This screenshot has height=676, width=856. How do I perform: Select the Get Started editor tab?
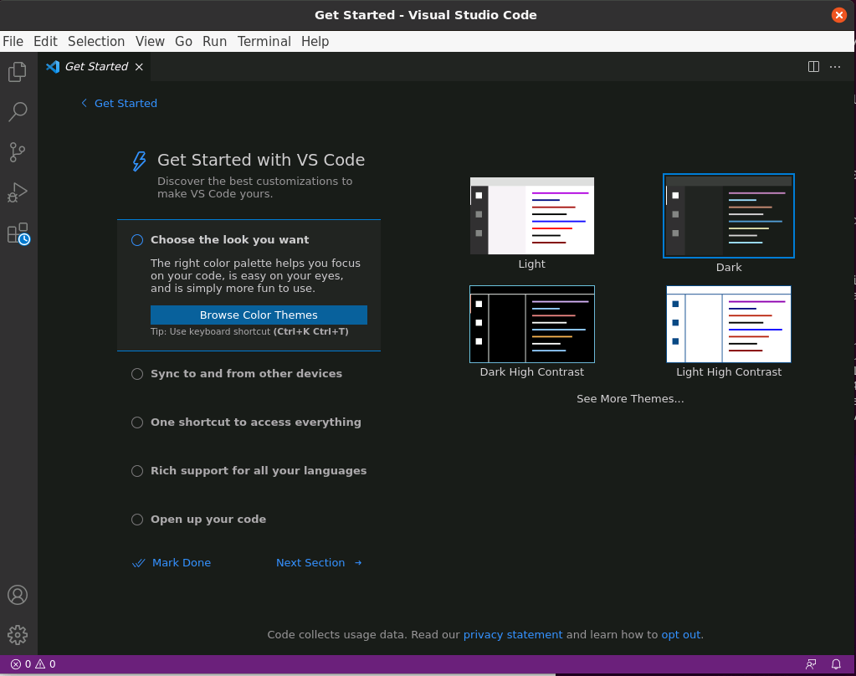point(95,67)
